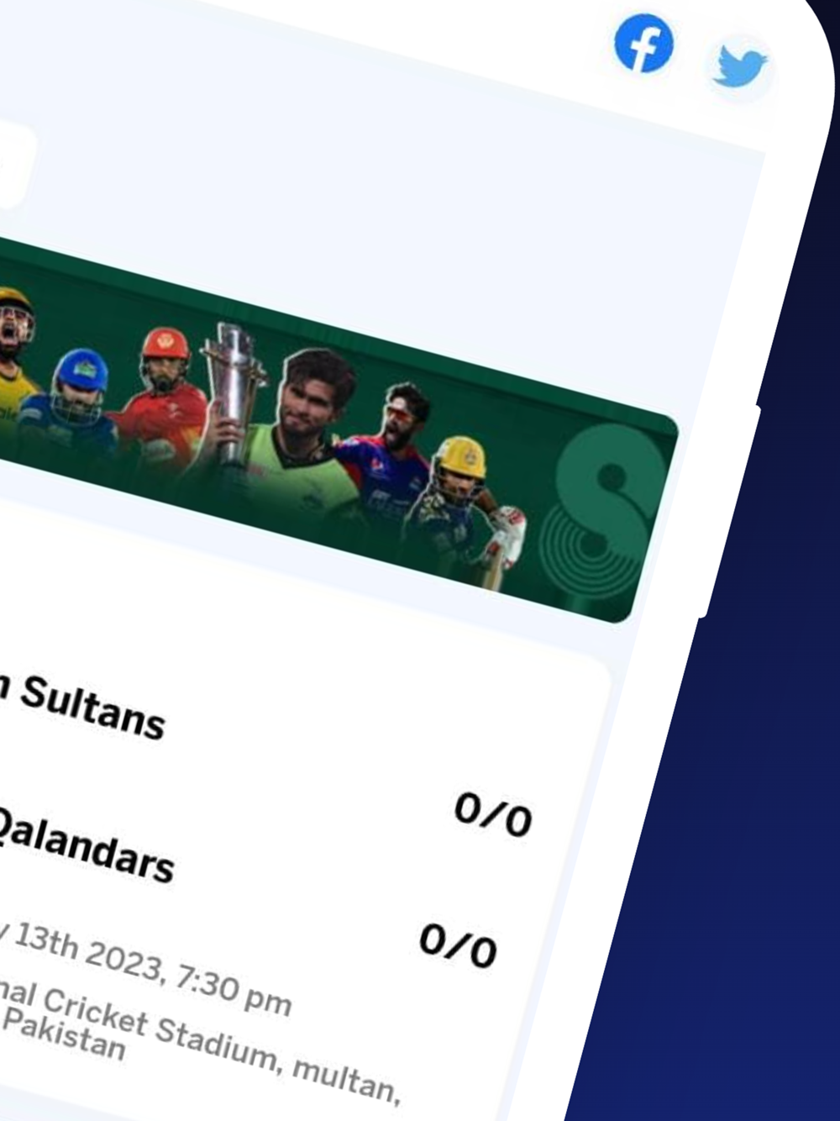Click the phone's side hardware button

pos(729,512)
